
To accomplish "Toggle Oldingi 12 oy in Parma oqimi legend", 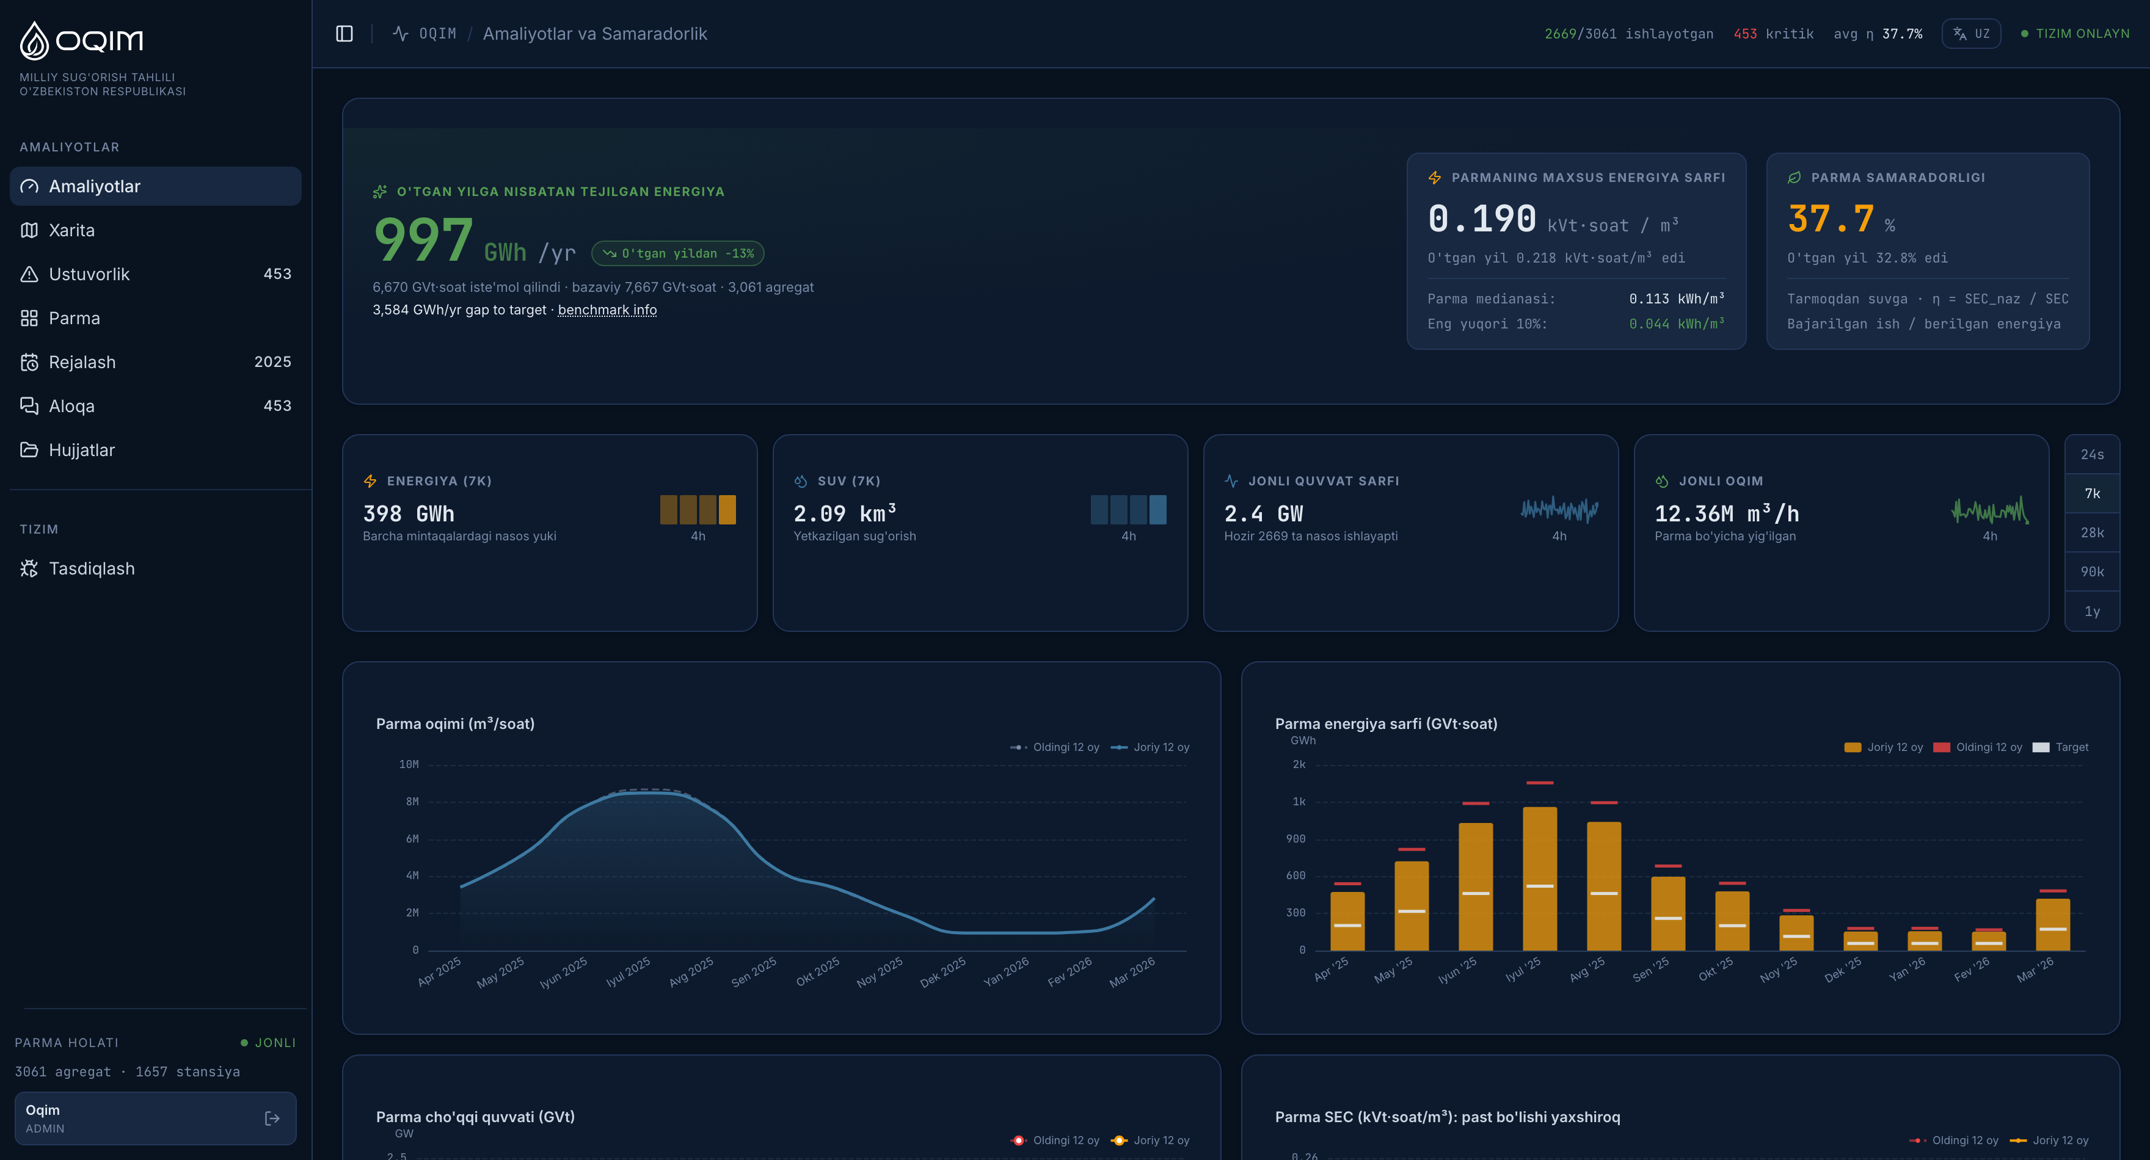I will click(x=1054, y=747).
